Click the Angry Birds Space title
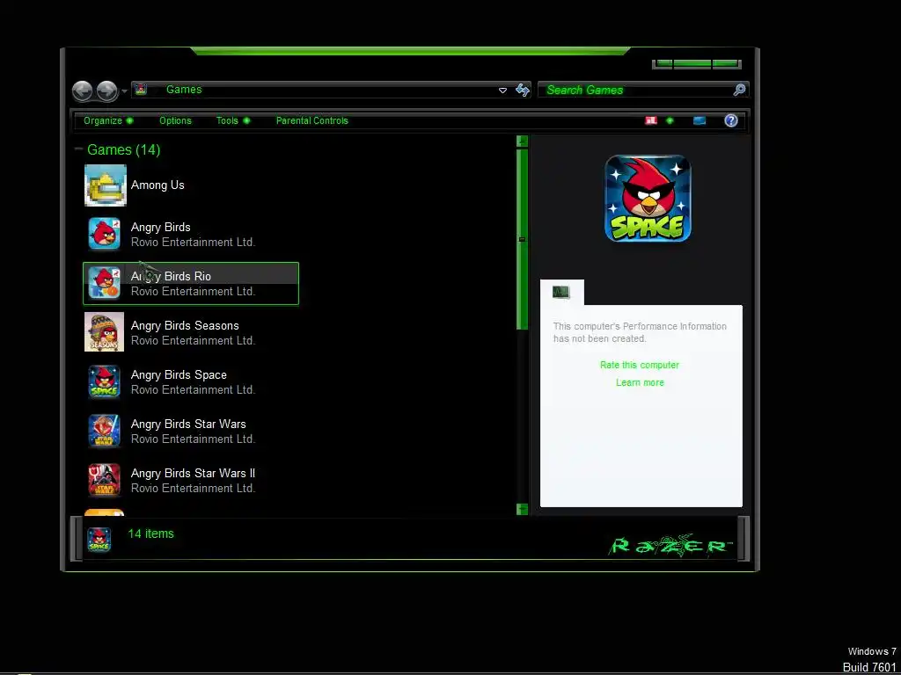 point(179,374)
